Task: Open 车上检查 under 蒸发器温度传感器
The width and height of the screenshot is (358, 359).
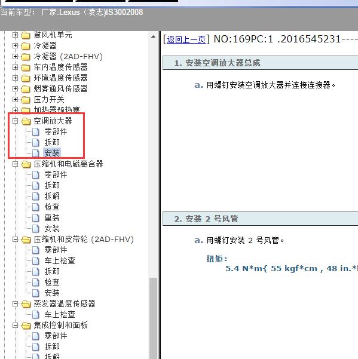Action: pyautogui.click(x=60, y=314)
